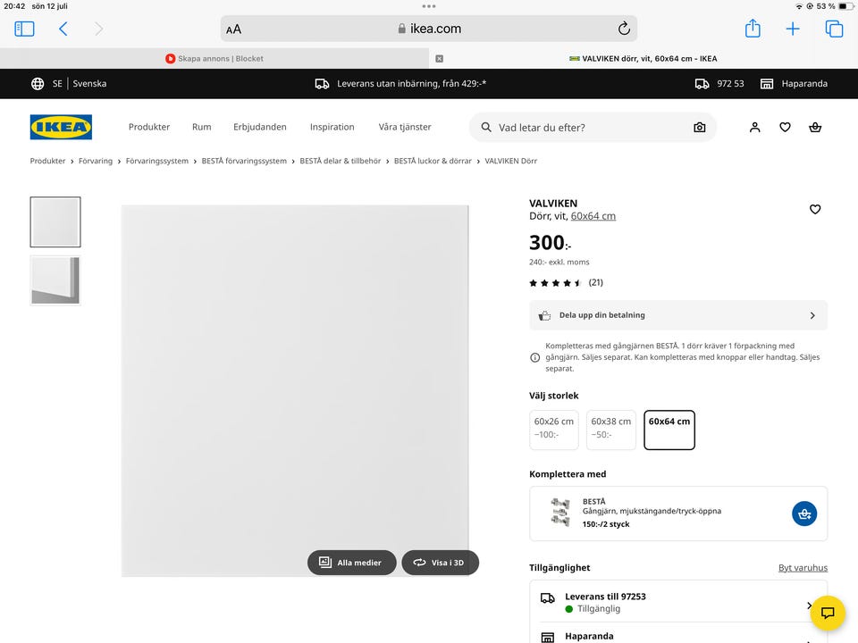Search with the camera image icon
The height and width of the screenshot is (643, 858).
(x=699, y=128)
